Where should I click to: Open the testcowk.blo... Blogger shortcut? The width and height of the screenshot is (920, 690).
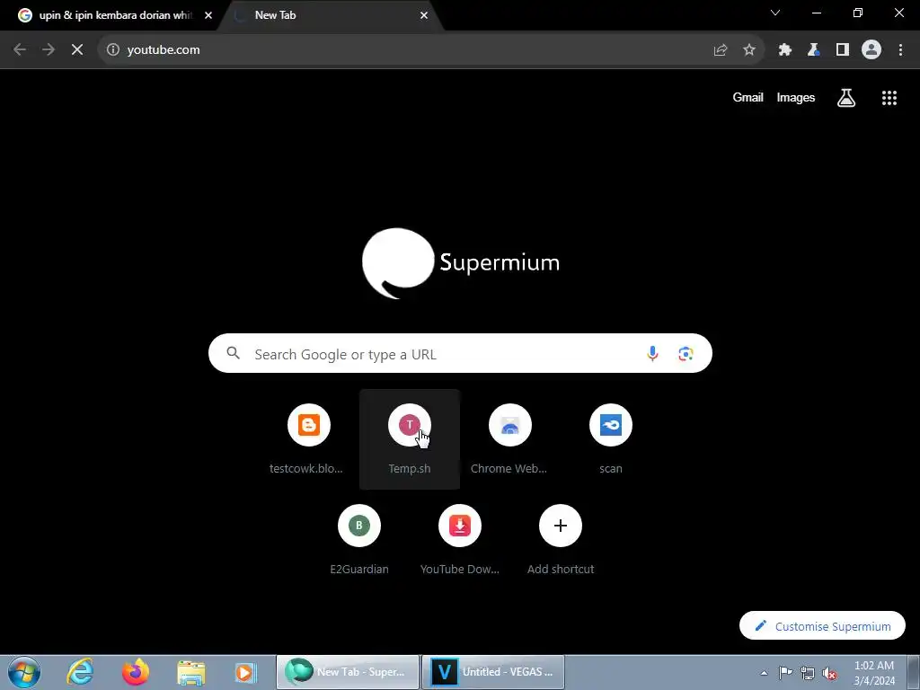tap(309, 438)
